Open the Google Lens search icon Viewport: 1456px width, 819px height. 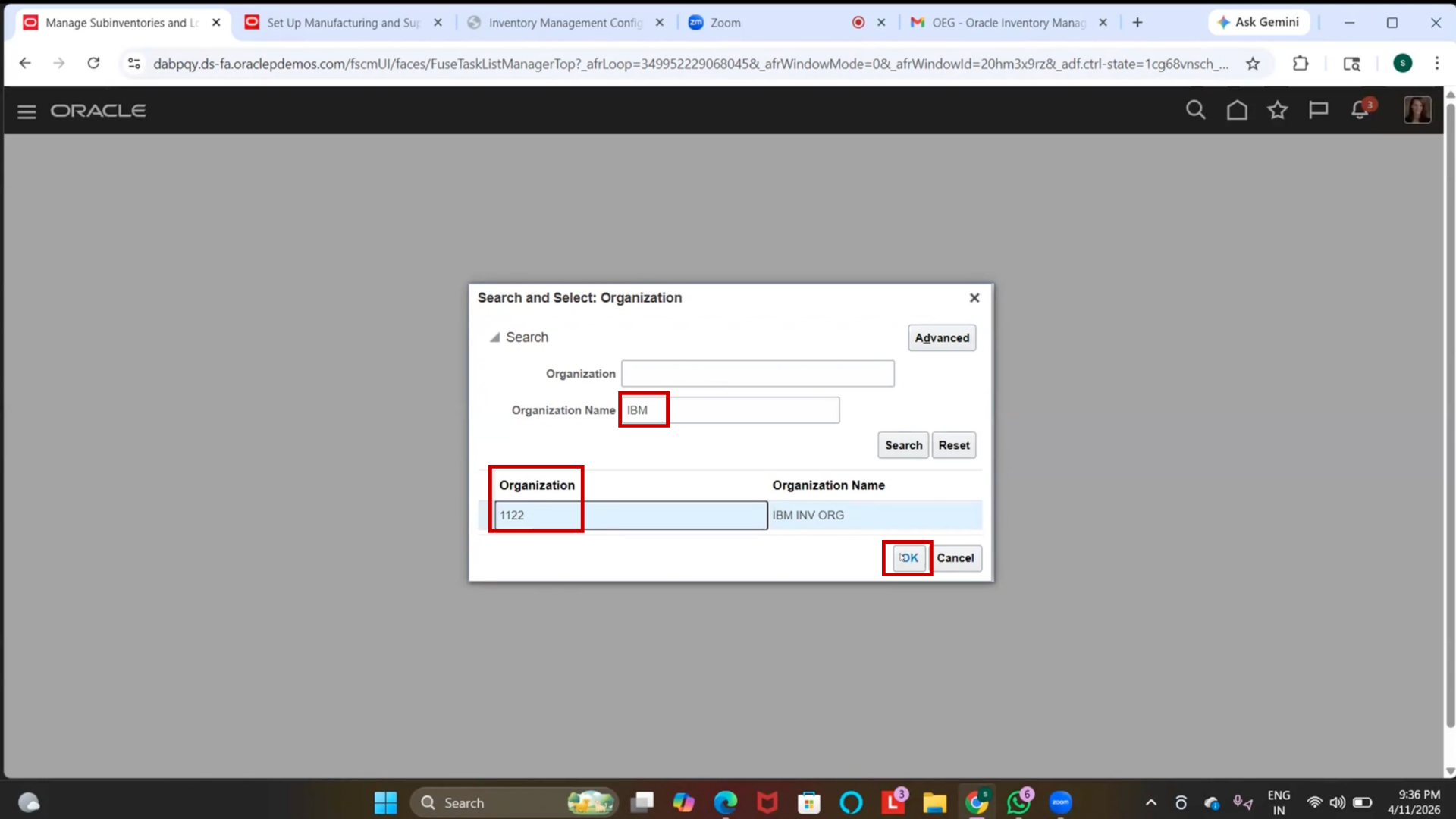click(1351, 64)
